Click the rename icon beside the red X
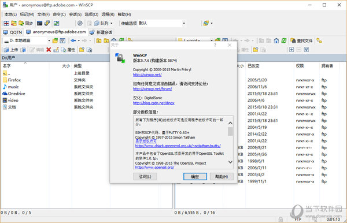 coord(56,50)
